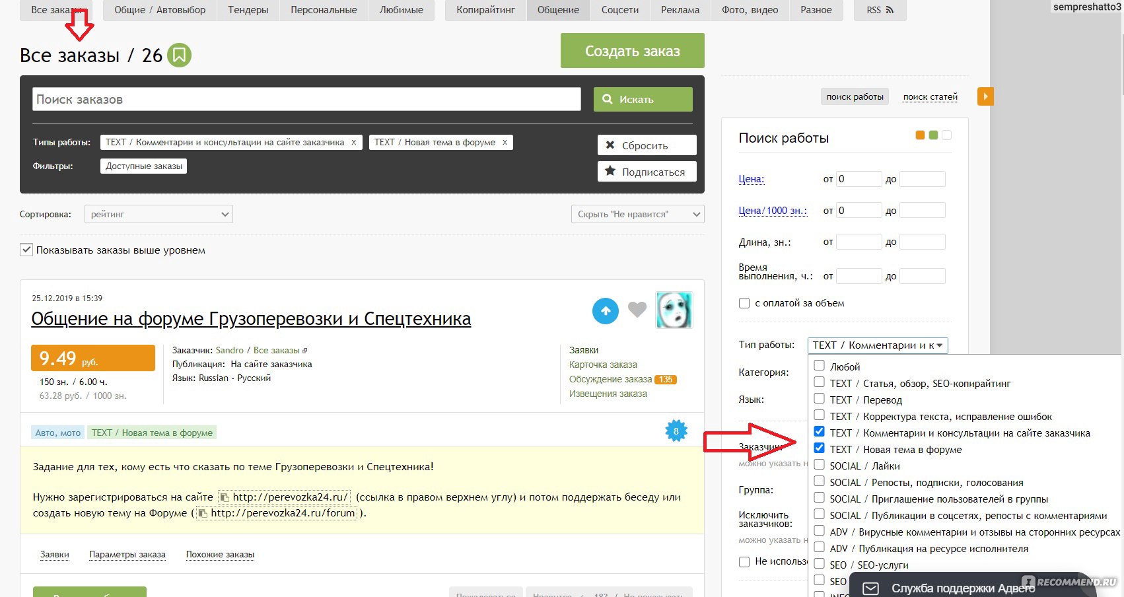Check the SOCIAL publications in social networks option

[x=820, y=514]
